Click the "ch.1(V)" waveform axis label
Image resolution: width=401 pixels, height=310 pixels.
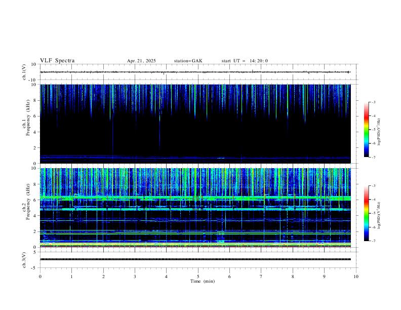pyautogui.click(x=24, y=72)
